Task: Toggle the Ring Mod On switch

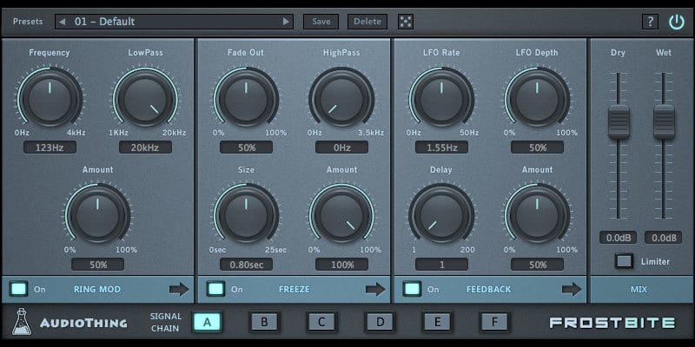Action: [x=18, y=289]
